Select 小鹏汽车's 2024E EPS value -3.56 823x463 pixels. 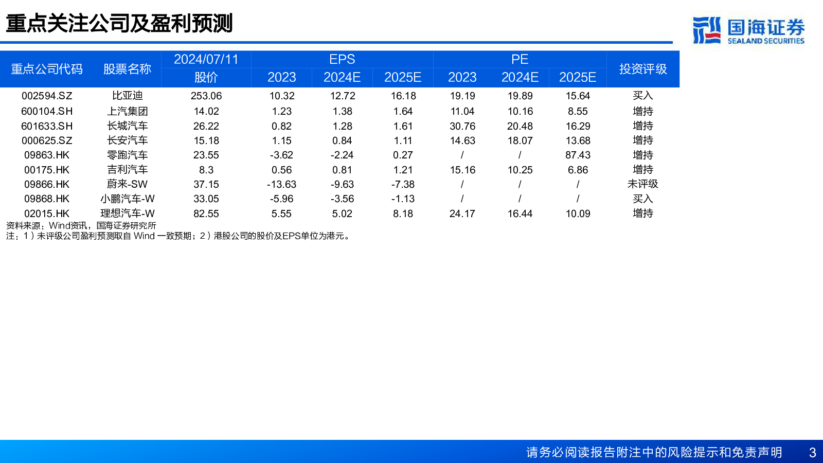pyautogui.click(x=342, y=199)
